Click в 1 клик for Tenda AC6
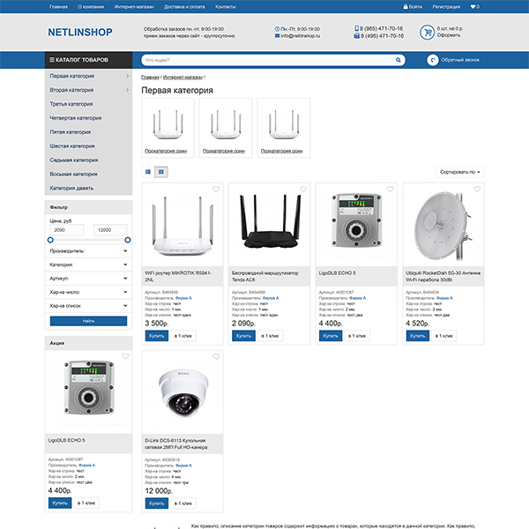Screen dimensions: 529x529 [270, 336]
